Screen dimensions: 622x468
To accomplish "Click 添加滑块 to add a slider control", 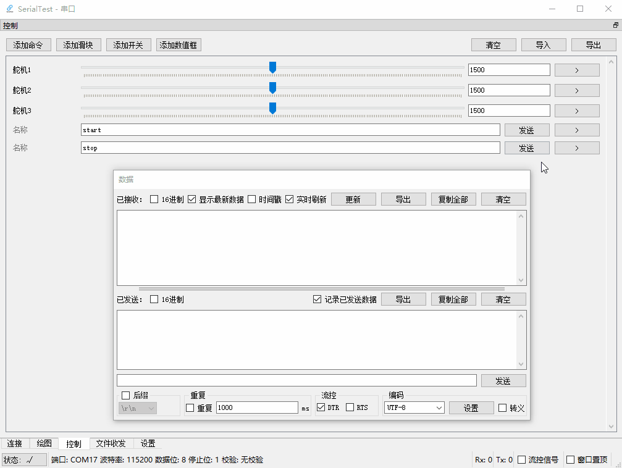I will [78, 44].
